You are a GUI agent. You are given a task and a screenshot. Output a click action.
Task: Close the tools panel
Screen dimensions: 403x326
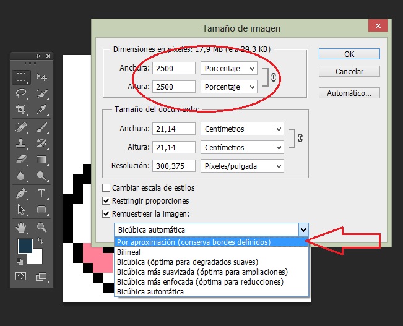tap(48, 56)
